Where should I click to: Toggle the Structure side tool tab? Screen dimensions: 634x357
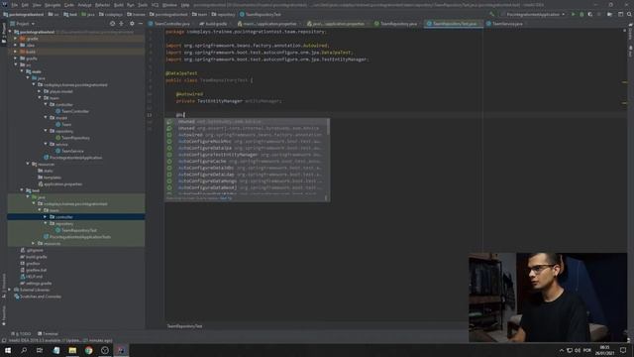click(4, 286)
